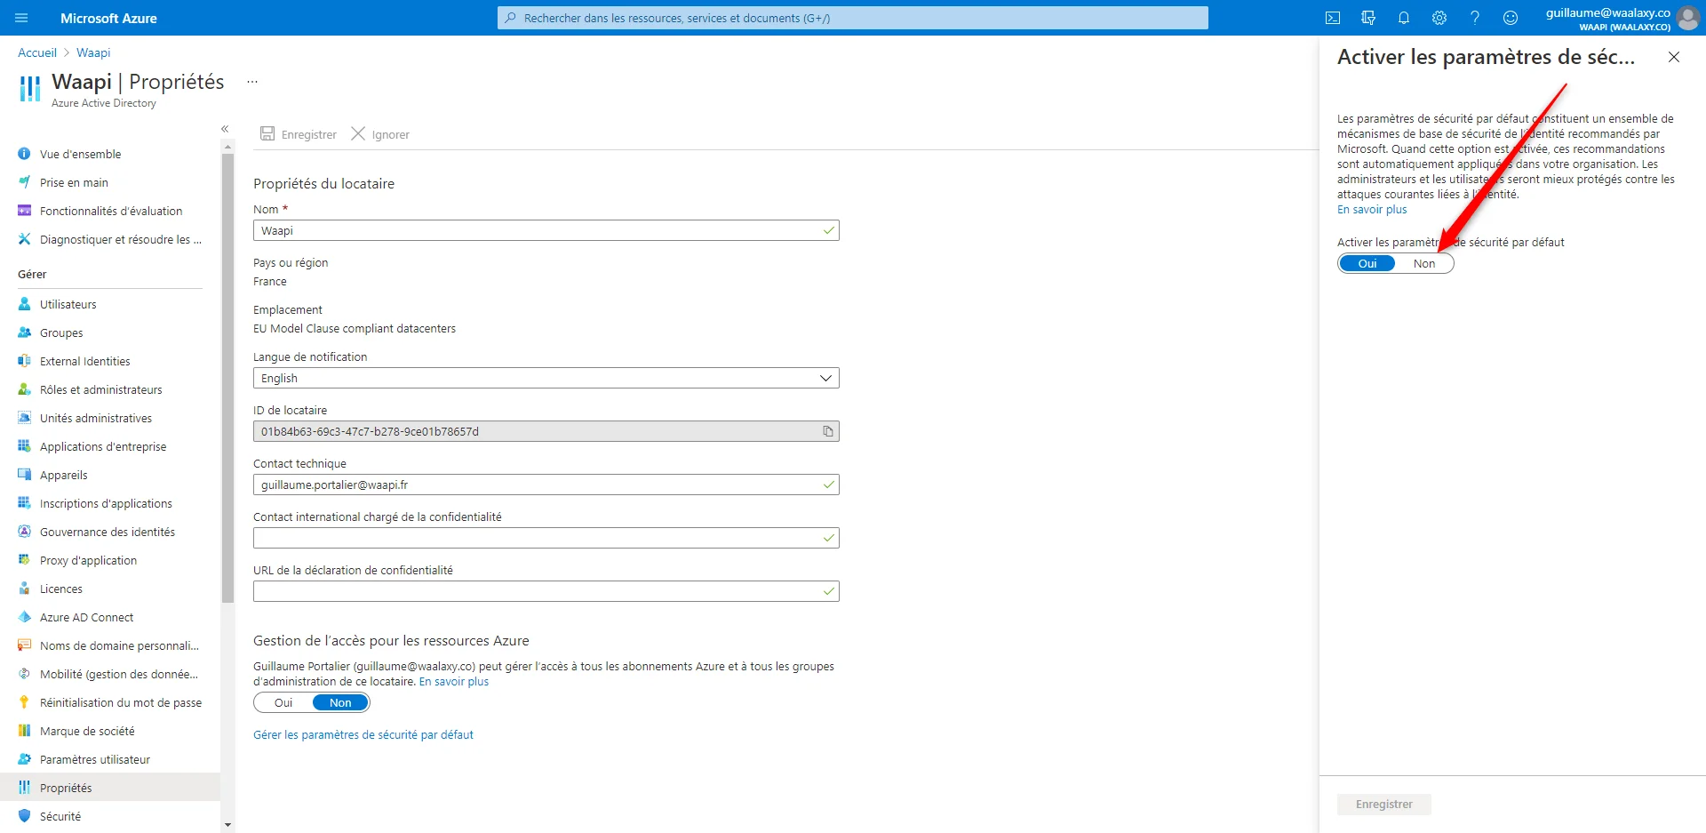Open Cloud Shell from the top bar

pos(1333,18)
